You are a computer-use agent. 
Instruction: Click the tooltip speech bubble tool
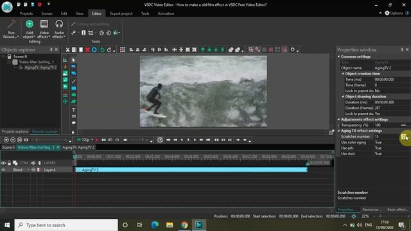point(74,123)
